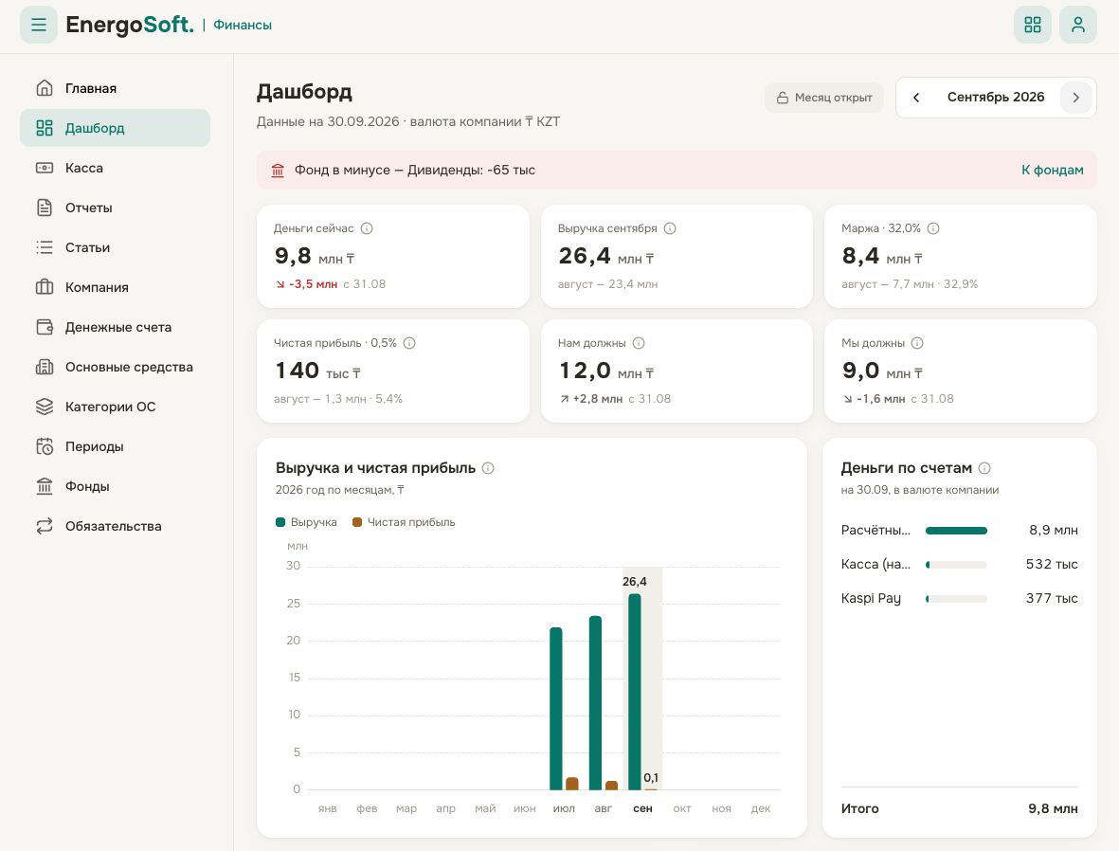
Task: Click the Касса (на… account row label
Action: click(x=875, y=565)
